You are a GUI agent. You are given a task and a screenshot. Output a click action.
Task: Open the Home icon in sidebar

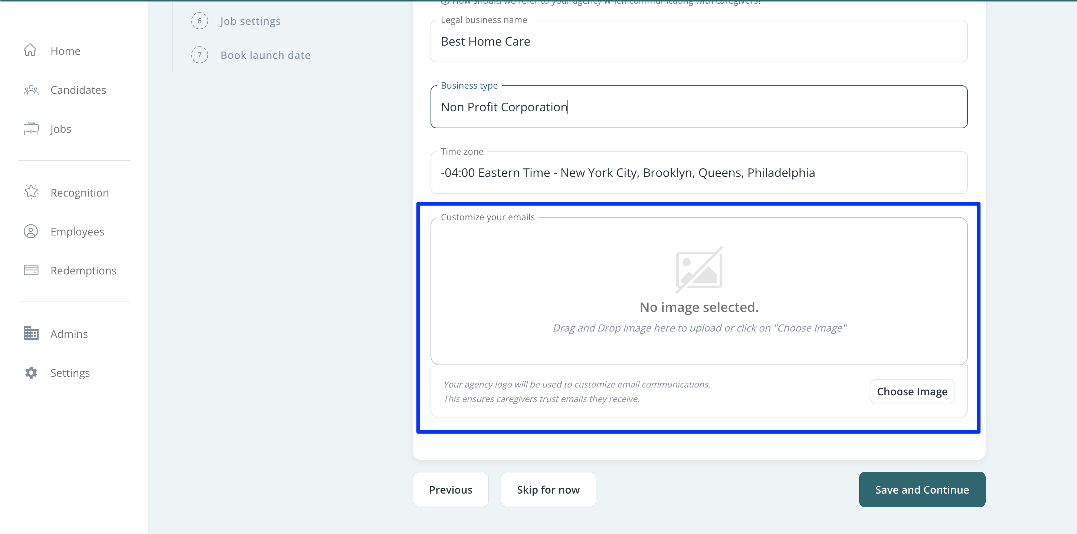pos(30,50)
